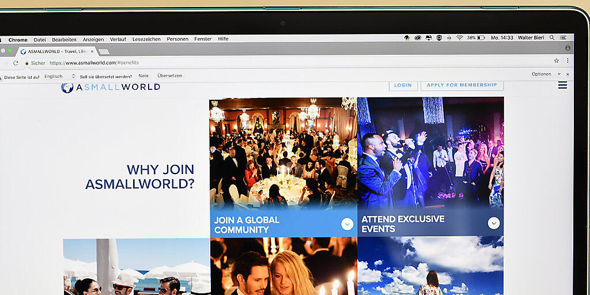Screen dimensions: 590x295
Task: Open Chrome's three-dot menu
Action: point(568,60)
